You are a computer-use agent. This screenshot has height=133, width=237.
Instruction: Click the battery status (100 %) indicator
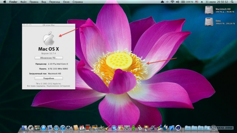[187, 2]
